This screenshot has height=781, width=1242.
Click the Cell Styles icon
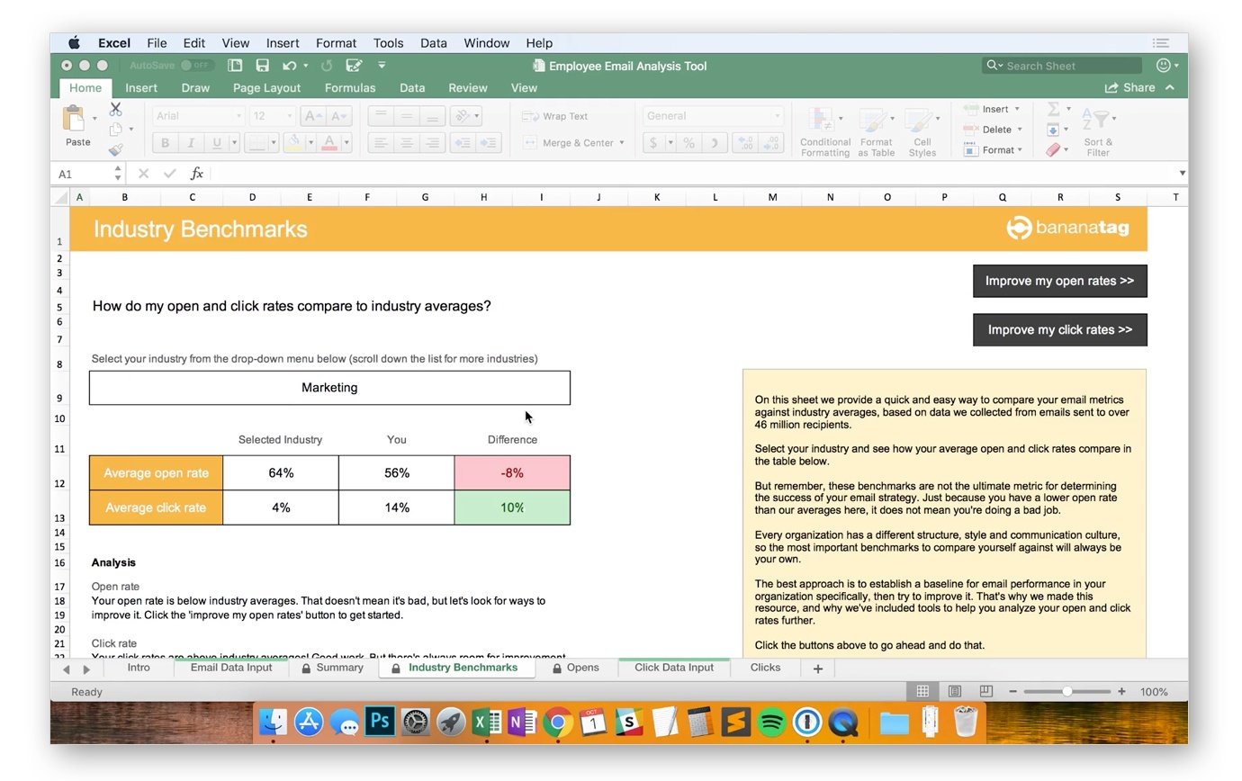pos(919,121)
